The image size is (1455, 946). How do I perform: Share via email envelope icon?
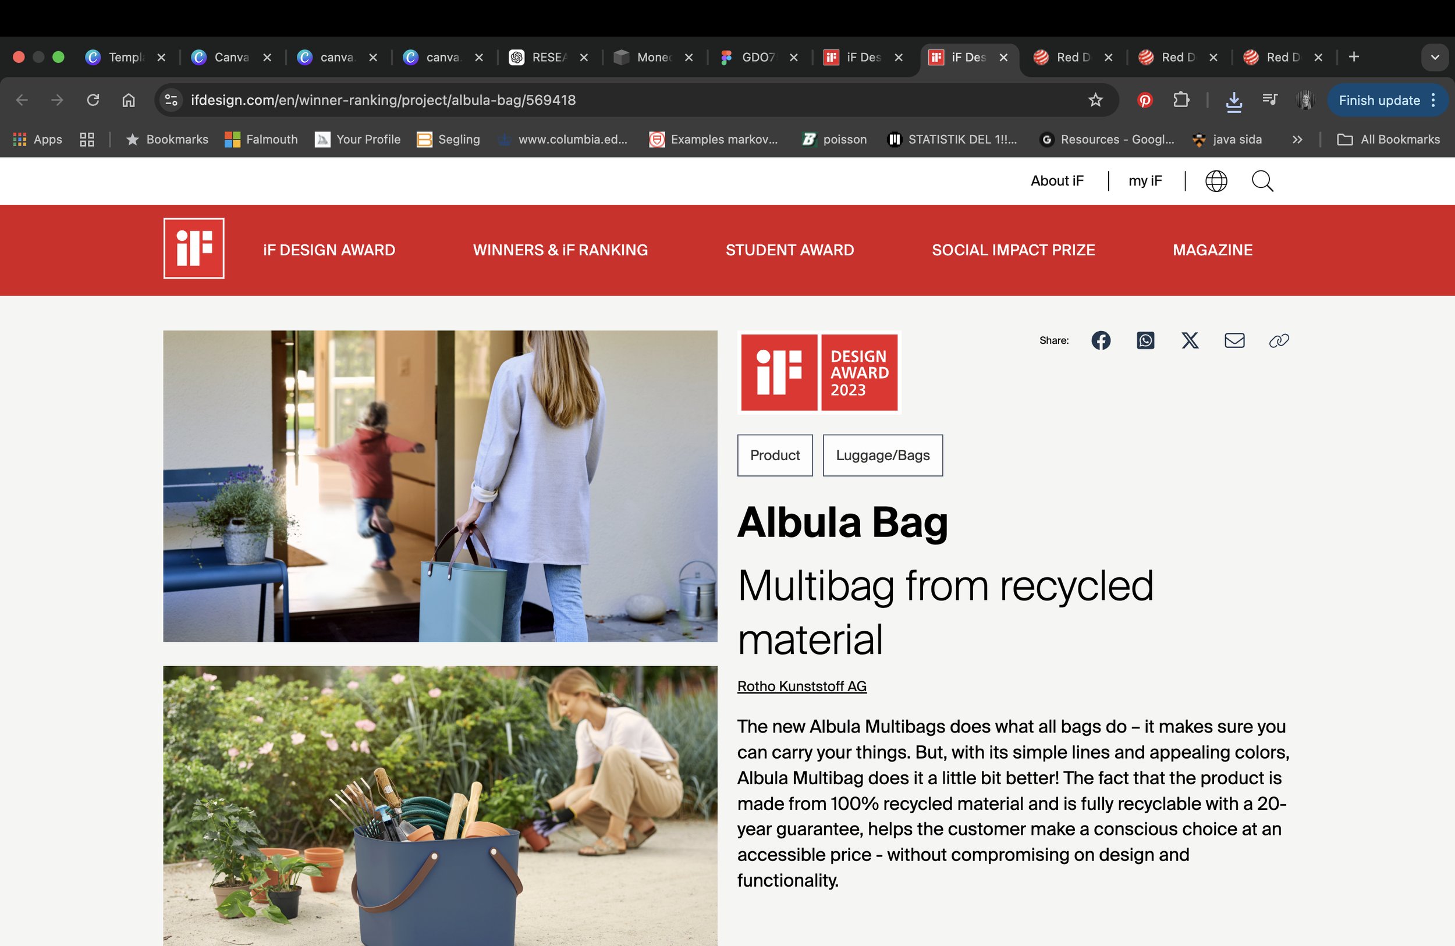[x=1234, y=340]
